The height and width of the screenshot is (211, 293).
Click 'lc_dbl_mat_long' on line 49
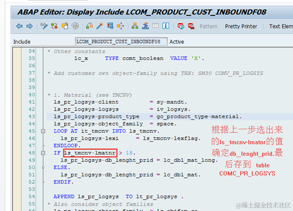click(x=189, y=160)
